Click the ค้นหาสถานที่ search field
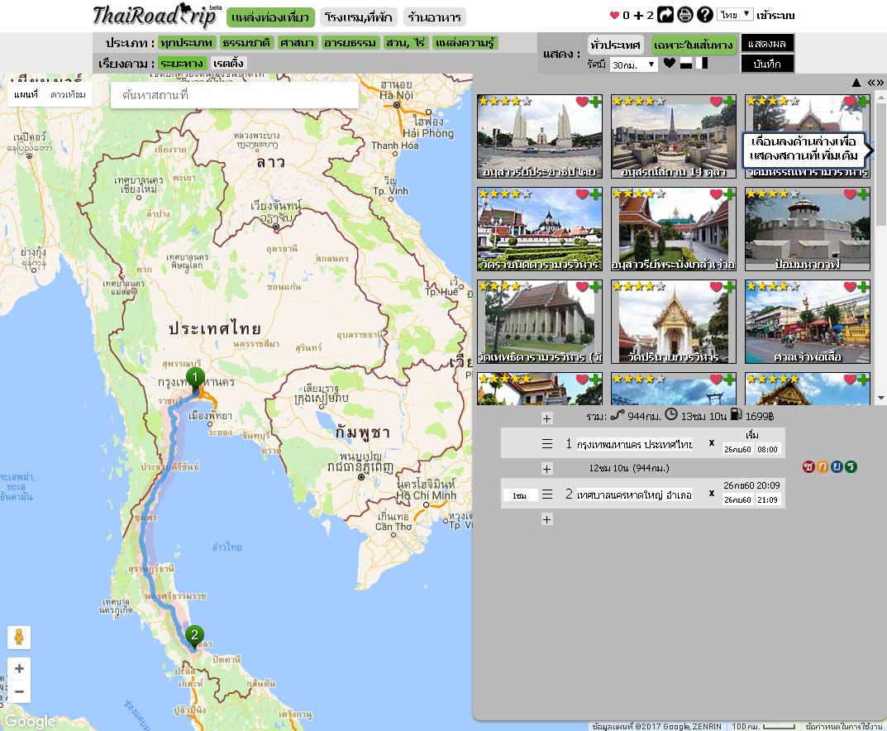887x731 pixels. point(234,95)
